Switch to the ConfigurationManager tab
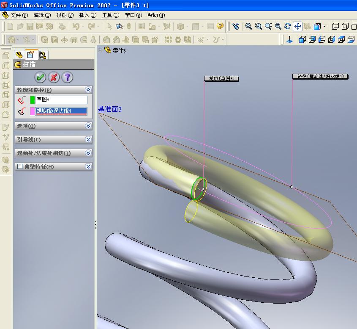Screen dimensions: 357x329 [43, 55]
